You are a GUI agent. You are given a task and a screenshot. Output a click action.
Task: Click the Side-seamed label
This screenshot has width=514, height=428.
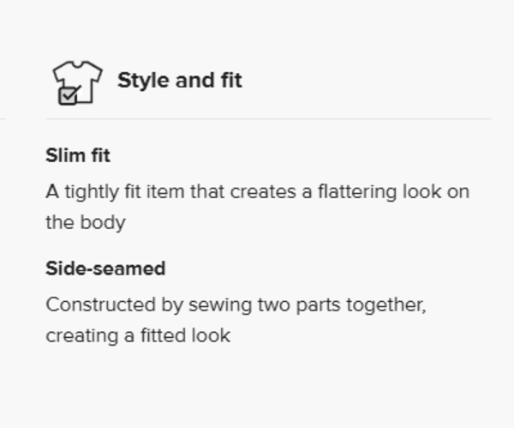pyautogui.click(x=105, y=268)
